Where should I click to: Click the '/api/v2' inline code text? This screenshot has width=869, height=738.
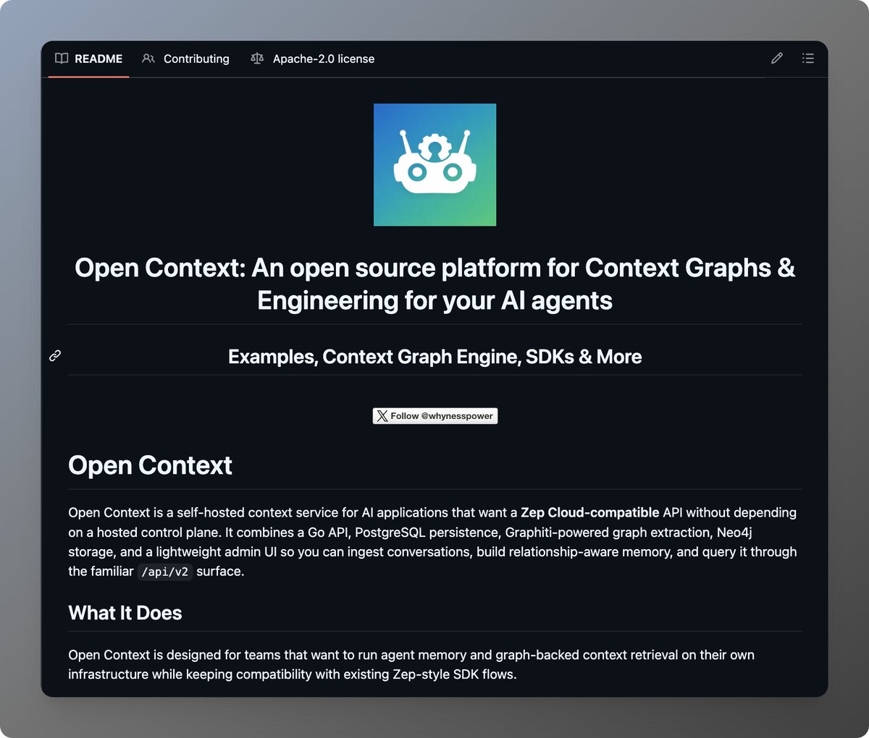coord(165,572)
